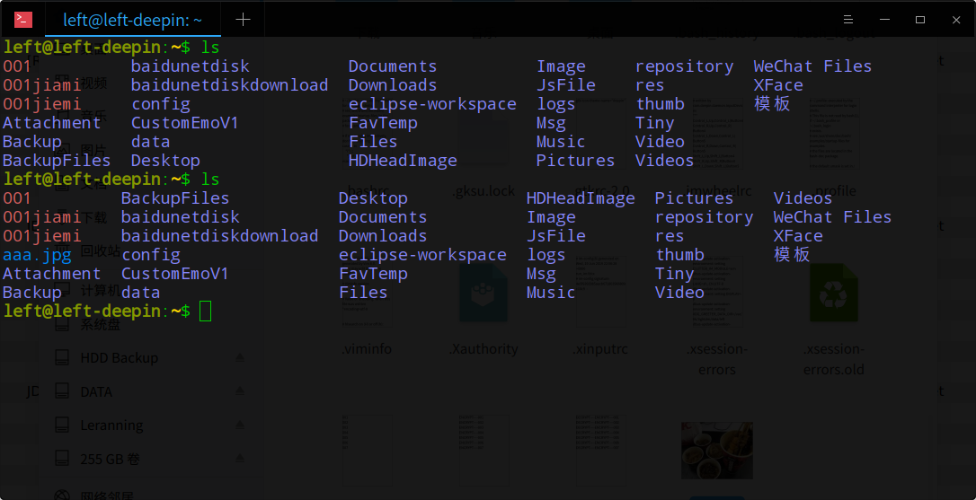Click Attachment in the first ls output
Image resolution: width=976 pixels, height=500 pixels.
[x=51, y=122]
